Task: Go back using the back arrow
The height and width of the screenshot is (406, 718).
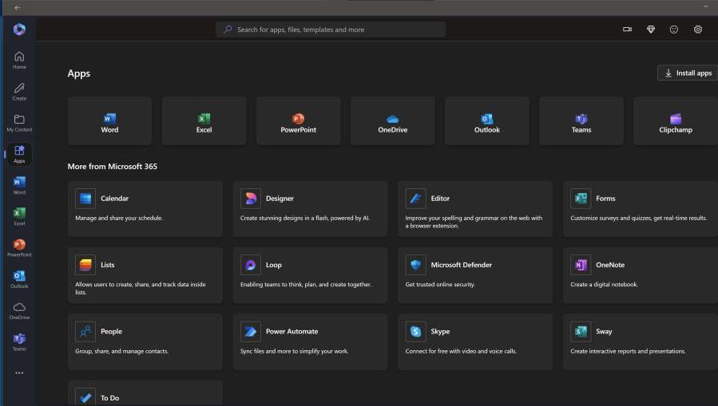Action: click(18, 7)
